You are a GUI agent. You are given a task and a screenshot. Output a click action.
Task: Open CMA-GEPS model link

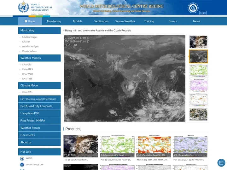27,69
